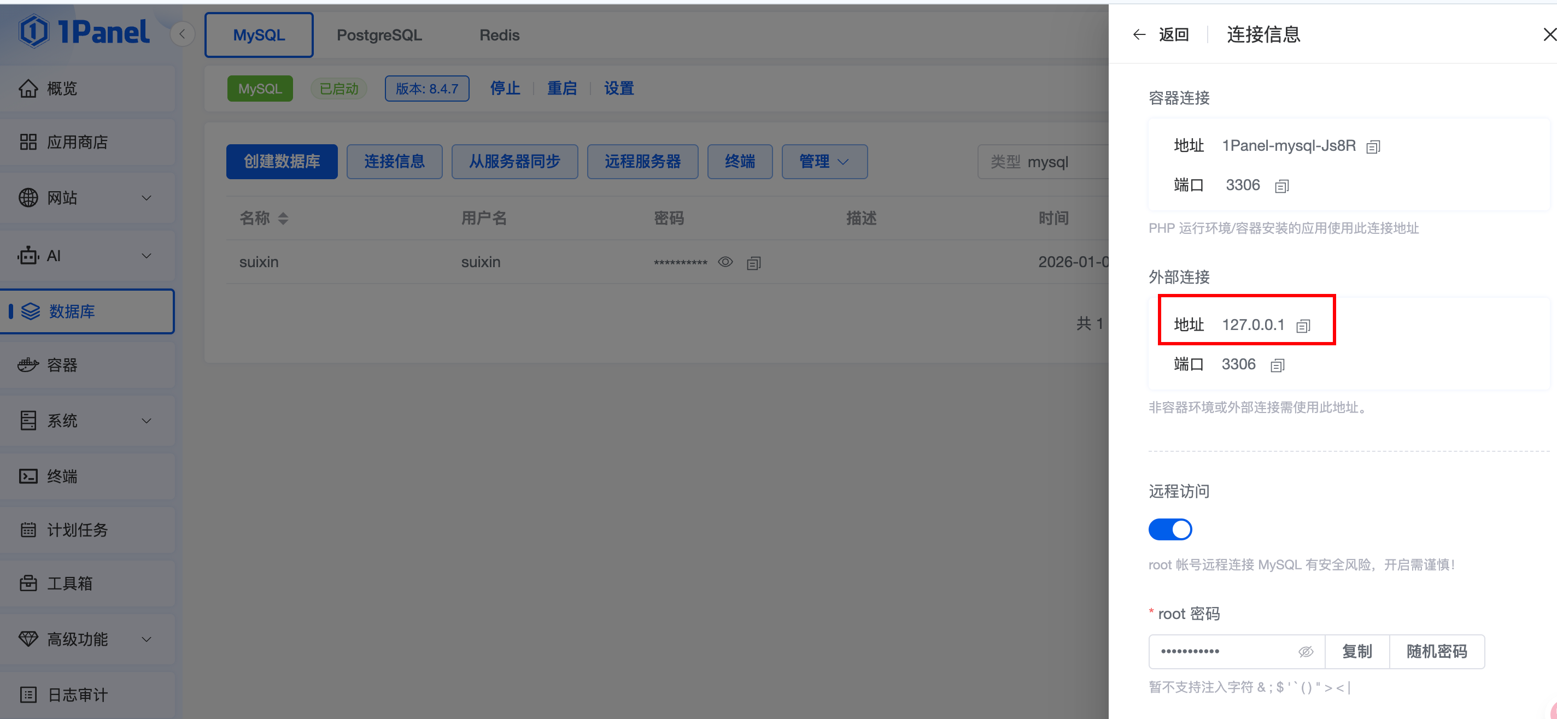Open the Containers page from the sidebar
Screen dimensions: 1557x719
63,365
